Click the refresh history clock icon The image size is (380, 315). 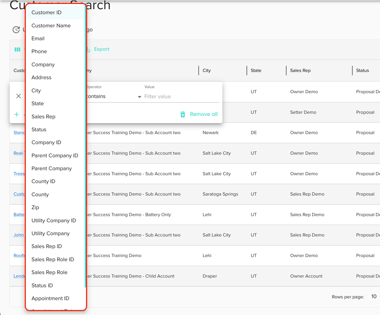(16, 29)
